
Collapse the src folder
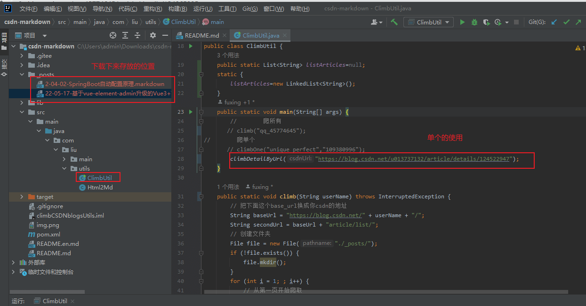22,112
